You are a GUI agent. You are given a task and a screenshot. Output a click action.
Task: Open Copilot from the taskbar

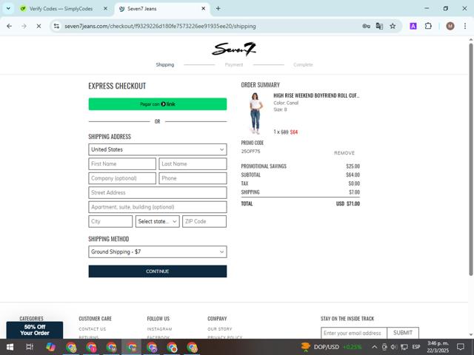(50, 347)
